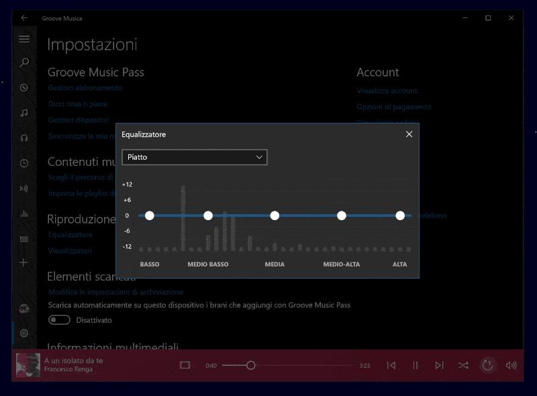Viewport: 537px width, 396px height.
Task: Toggle repeat playback
Action: [487, 365]
